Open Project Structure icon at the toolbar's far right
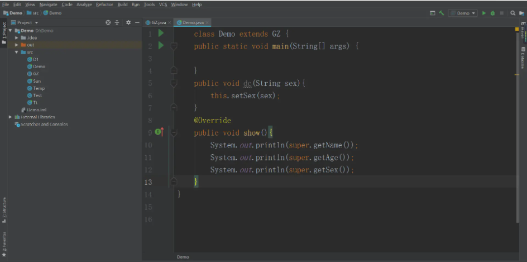 point(521,13)
